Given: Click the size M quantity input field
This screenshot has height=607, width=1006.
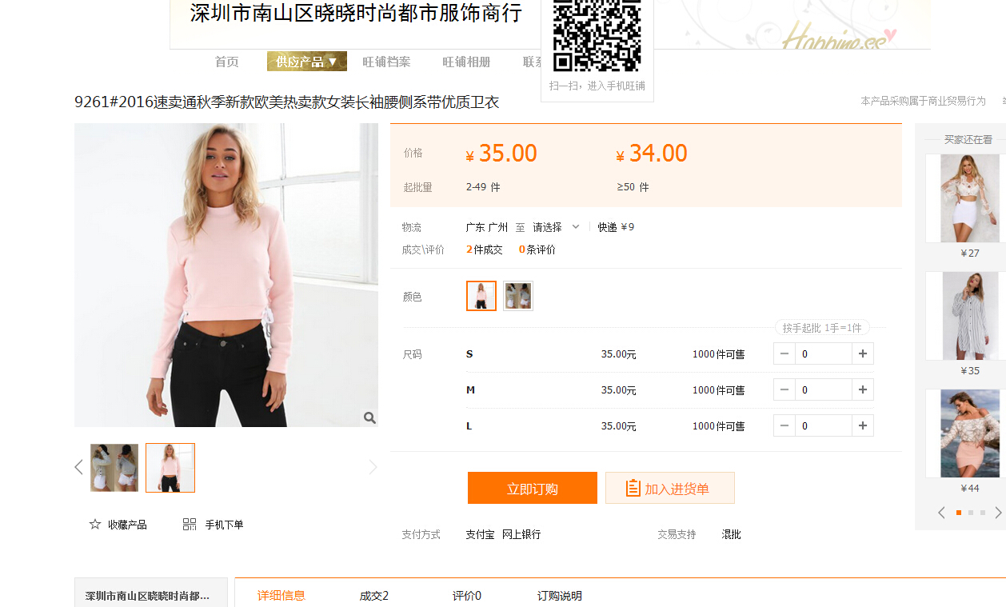Looking at the screenshot, I should [x=823, y=389].
